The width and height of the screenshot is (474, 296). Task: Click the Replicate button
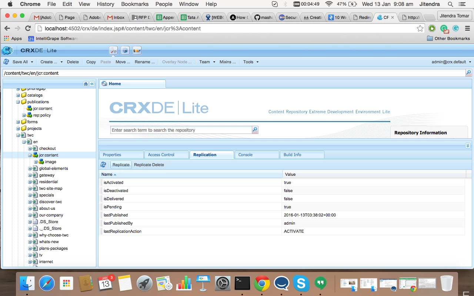click(121, 165)
